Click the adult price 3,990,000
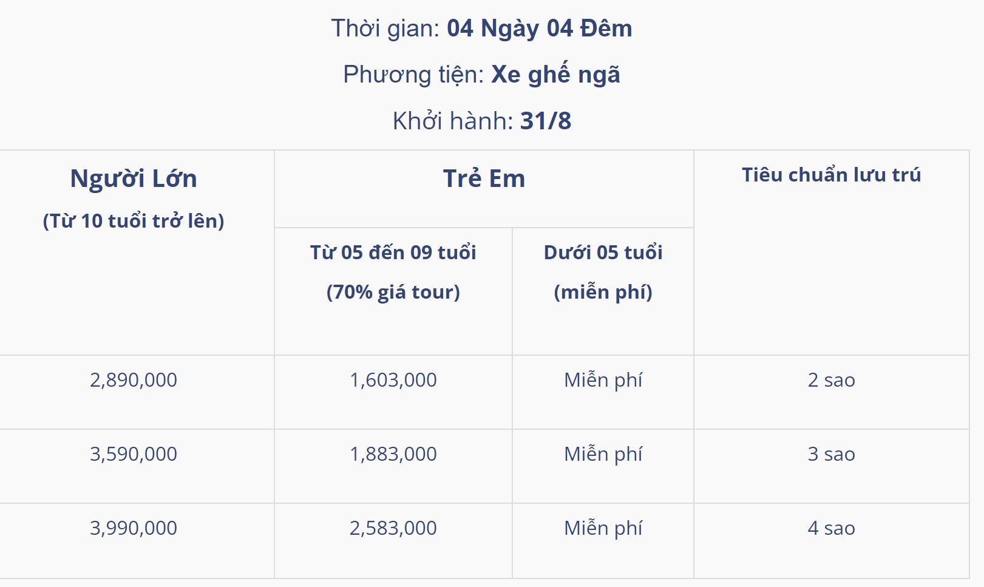 tap(134, 528)
